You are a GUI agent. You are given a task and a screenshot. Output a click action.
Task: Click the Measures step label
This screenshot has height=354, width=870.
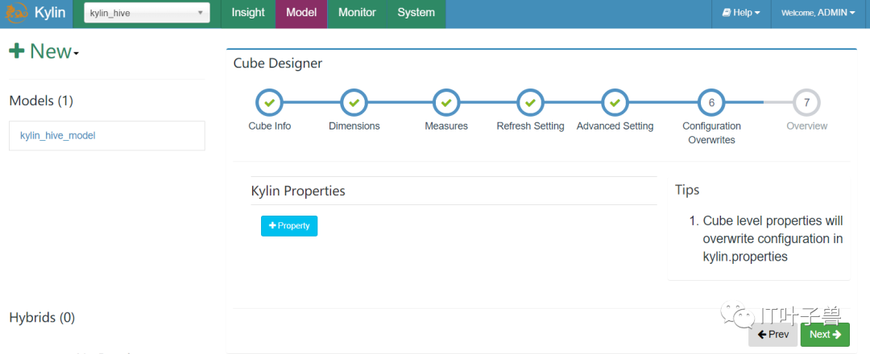pyautogui.click(x=446, y=126)
